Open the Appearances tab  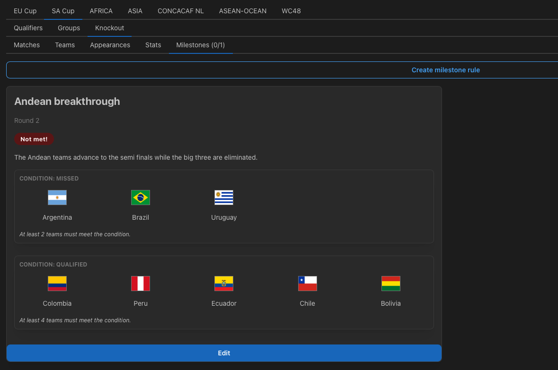110,45
